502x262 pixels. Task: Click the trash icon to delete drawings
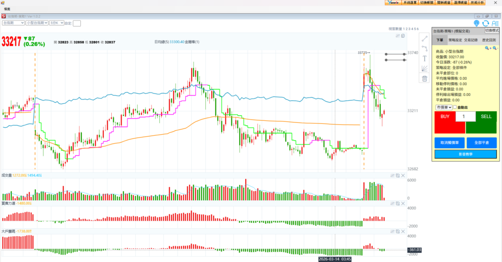[x=425, y=78]
